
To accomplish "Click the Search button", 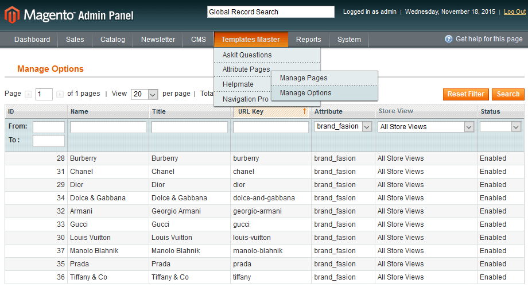I will 508,94.
